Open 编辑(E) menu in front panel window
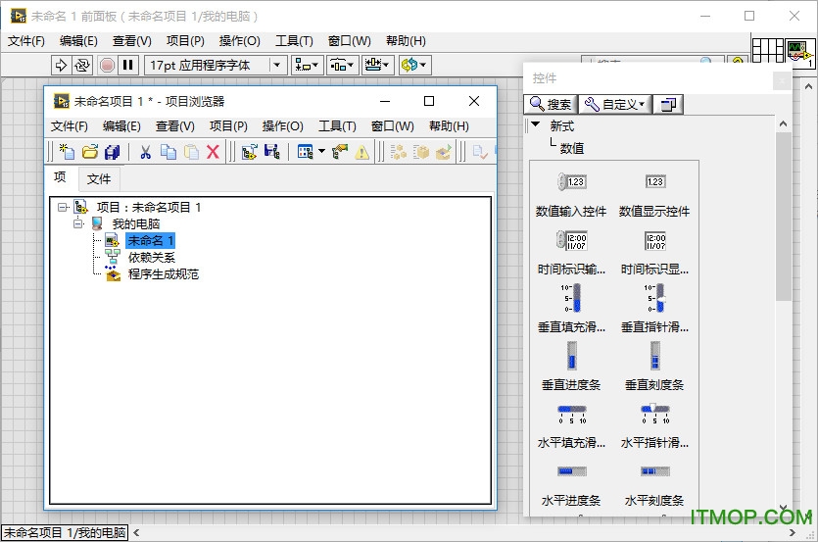This screenshot has width=818, height=542. (78, 41)
